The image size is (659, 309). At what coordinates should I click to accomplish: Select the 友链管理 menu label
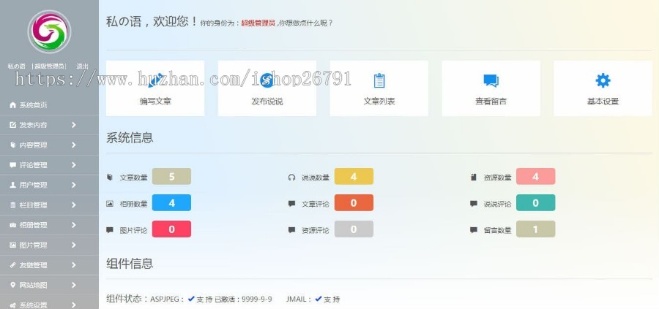pyautogui.click(x=33, y=265)
